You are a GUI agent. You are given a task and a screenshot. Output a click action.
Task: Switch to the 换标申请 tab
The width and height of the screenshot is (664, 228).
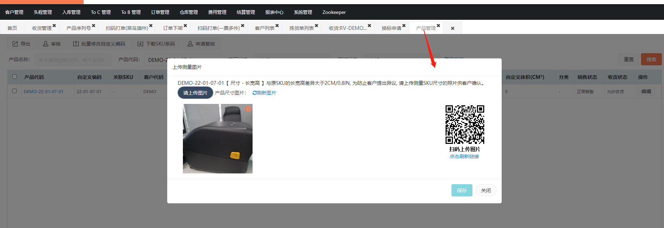pyautogui.click(x=391, y=28)
